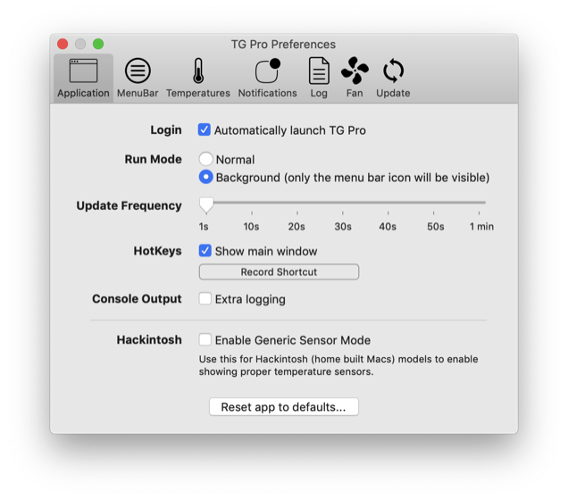Select the Temperatures thermometer icon

point(198,71)
